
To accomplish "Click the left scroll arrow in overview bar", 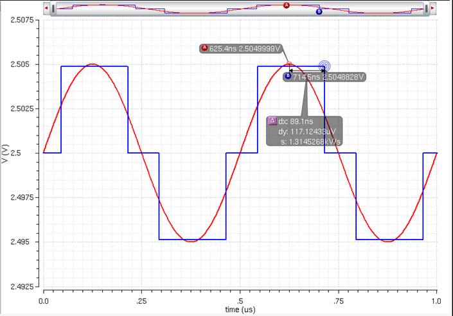I will click(x=46, y=8).
